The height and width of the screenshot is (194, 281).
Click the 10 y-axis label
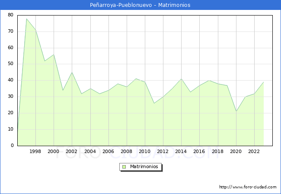10,129
